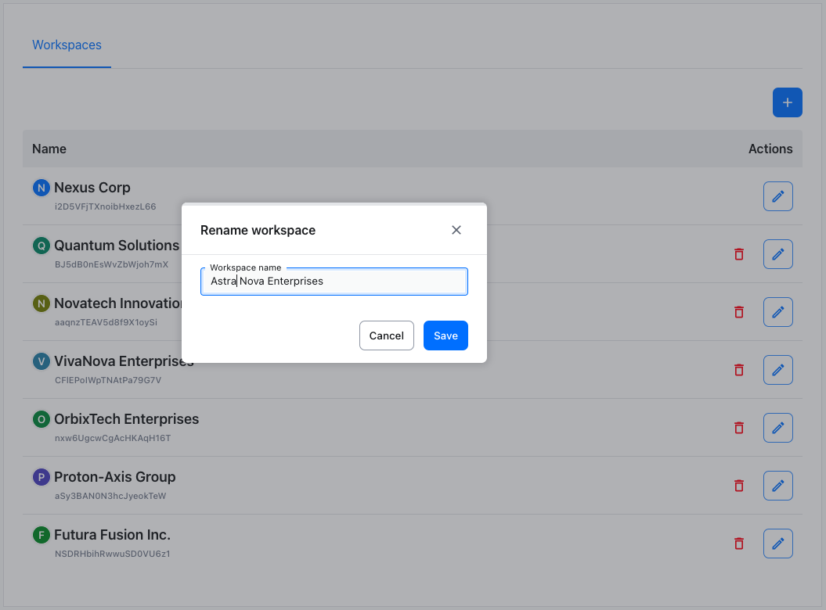Image resolution: width=826 pixels, height=610 pixels.
Task: Rename the Proton-Axis Group workspace
Action: 777,486
